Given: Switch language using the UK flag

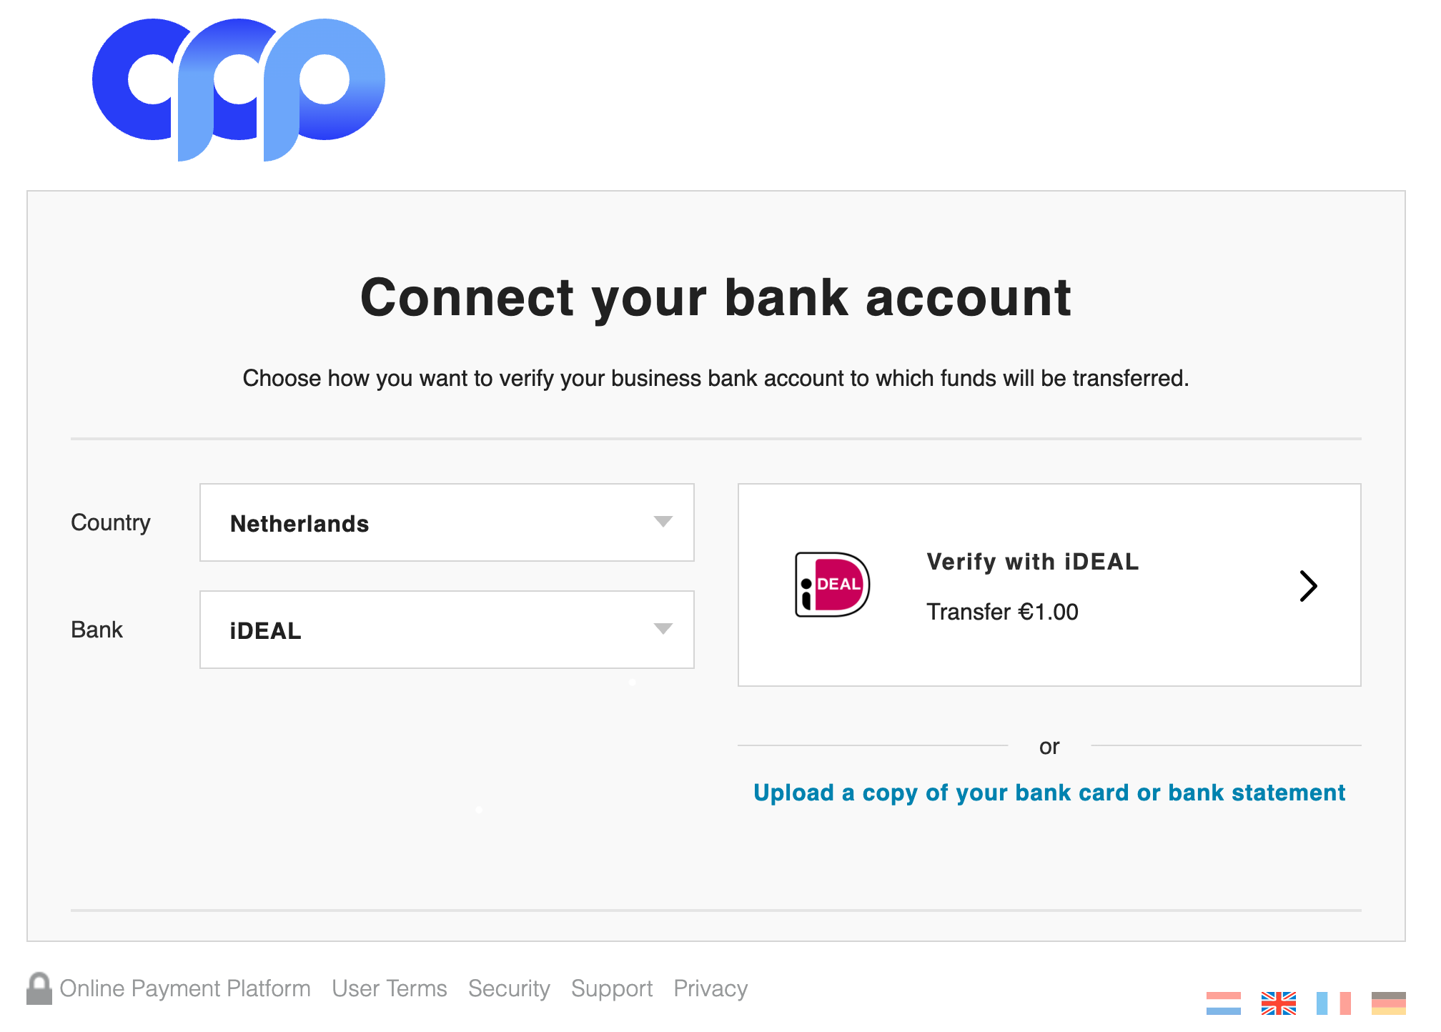Looking at the screenshot, I should pyautogui.click(x=1278, y=1003).
